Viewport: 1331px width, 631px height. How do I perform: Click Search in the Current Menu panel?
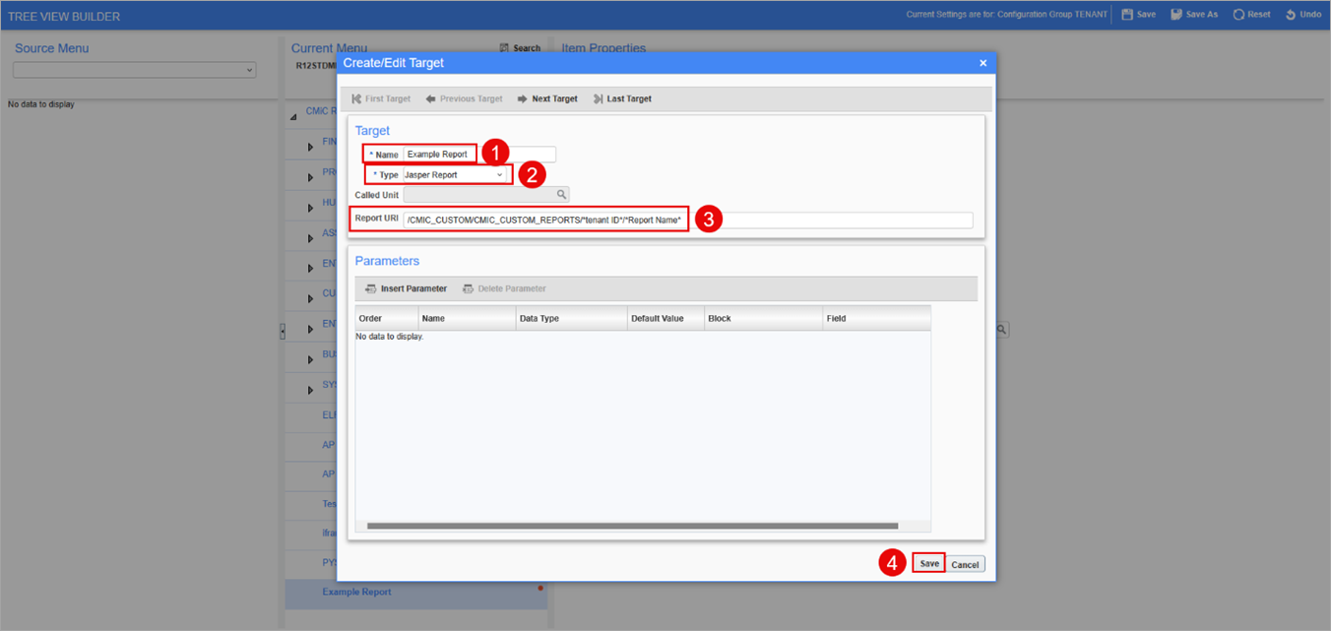pyautogui.click(x=520, y=48)
